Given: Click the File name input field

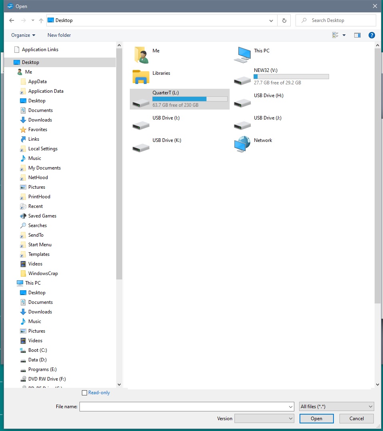Looking at the screenshot, I should point(187,407).
